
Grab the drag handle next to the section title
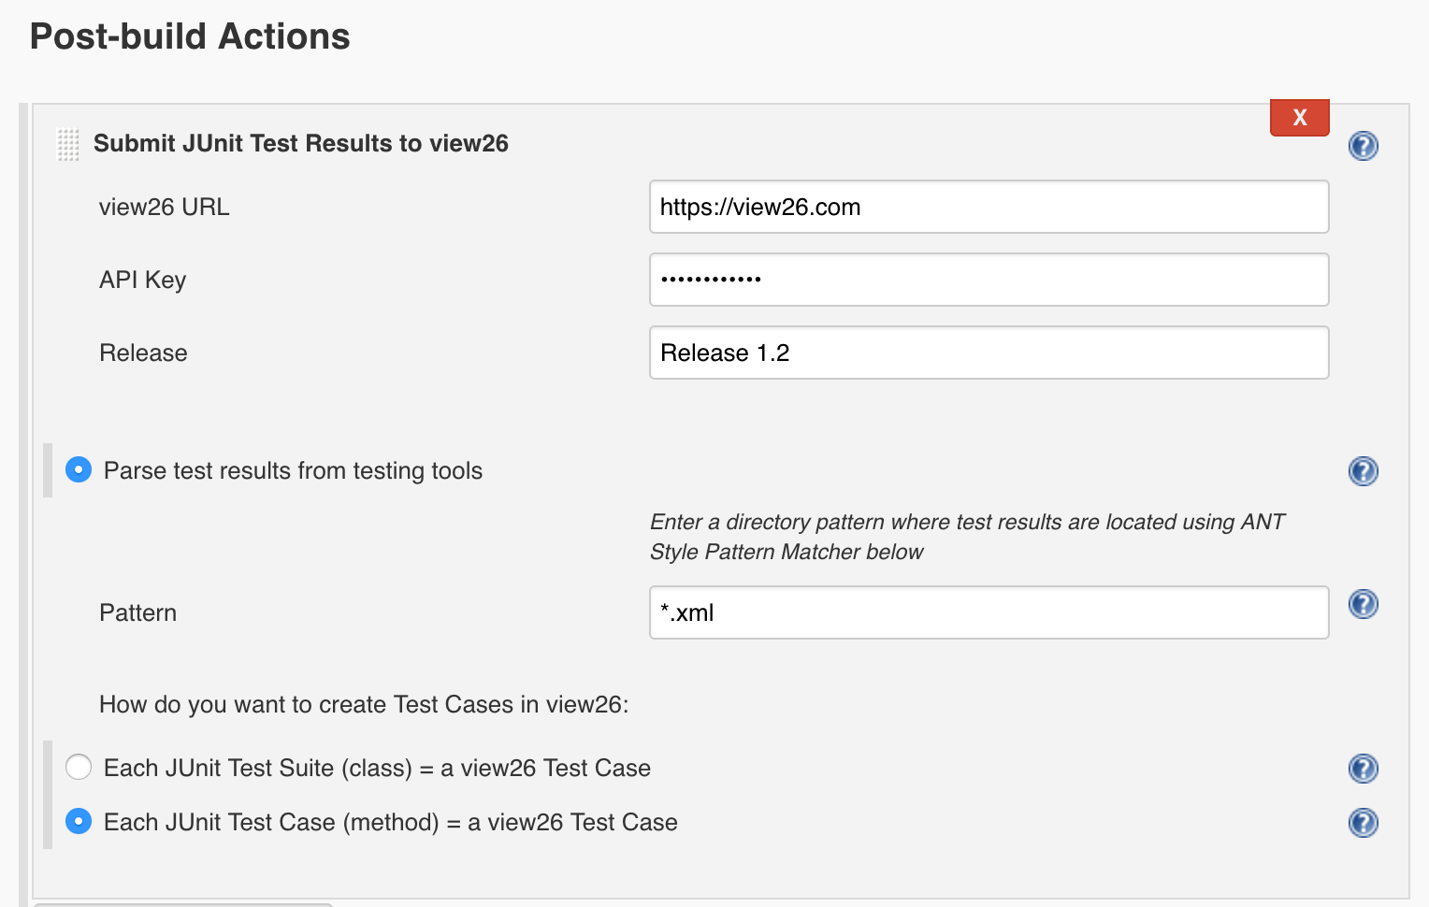[x=66, y=144]
